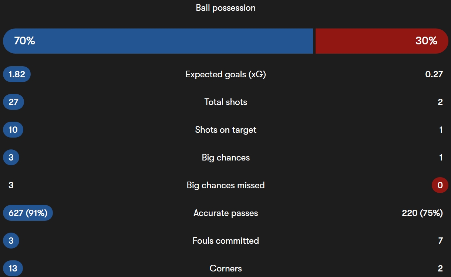
Task: Click the Accurate passes label
Action: coord(226,213)
